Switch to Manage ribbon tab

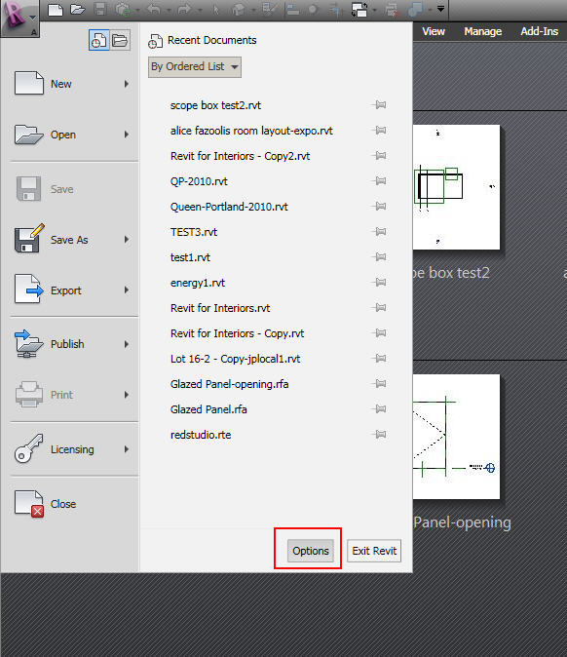[483, 31]
